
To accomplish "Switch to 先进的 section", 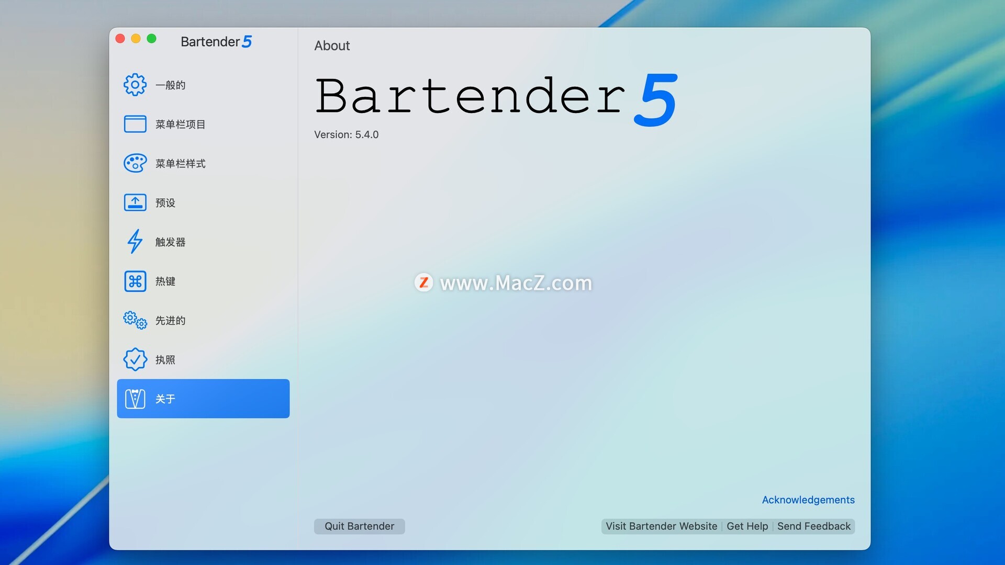I will 203,320.
